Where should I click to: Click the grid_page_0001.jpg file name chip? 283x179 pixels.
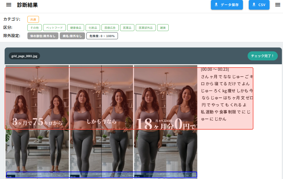pos(24,56)
